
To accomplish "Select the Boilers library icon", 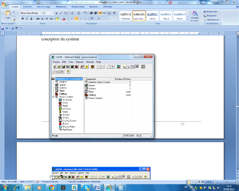I will point(60,123).
